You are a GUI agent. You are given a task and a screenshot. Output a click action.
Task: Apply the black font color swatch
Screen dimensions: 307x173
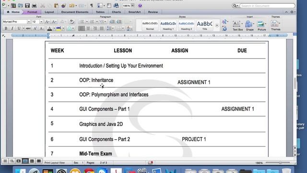coord(49,29)
